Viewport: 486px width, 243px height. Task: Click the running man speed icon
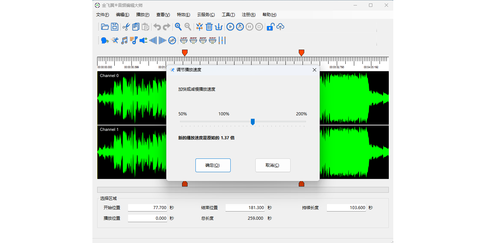[x=115, y=40]
